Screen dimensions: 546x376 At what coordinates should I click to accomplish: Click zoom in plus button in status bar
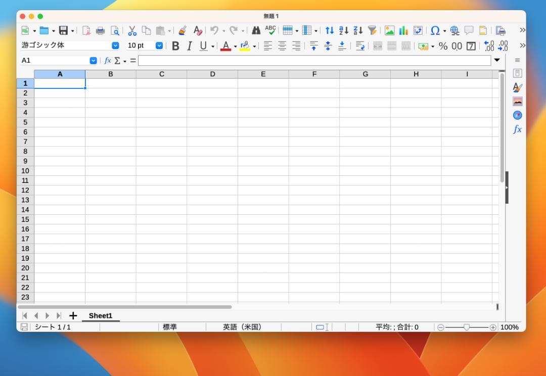493,327
